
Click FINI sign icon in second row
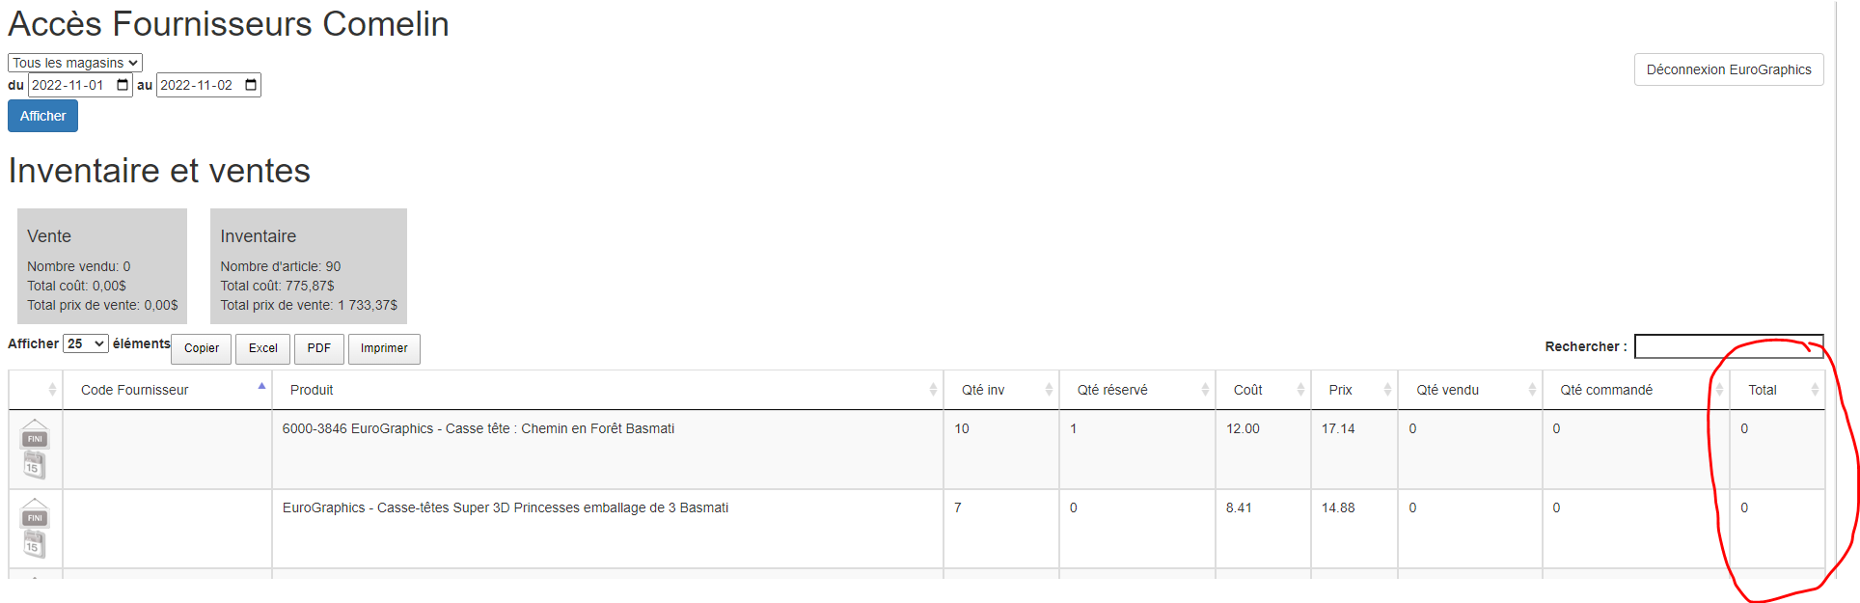coord(35,515)
